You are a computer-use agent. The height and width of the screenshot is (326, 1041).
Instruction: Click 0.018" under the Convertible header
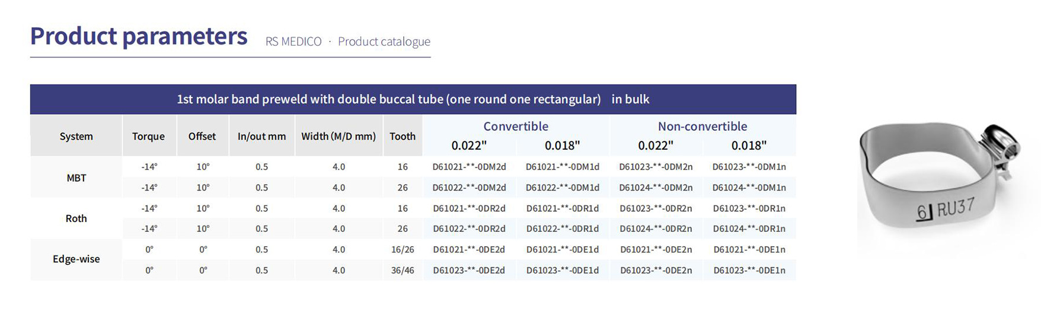click(563, 146)
